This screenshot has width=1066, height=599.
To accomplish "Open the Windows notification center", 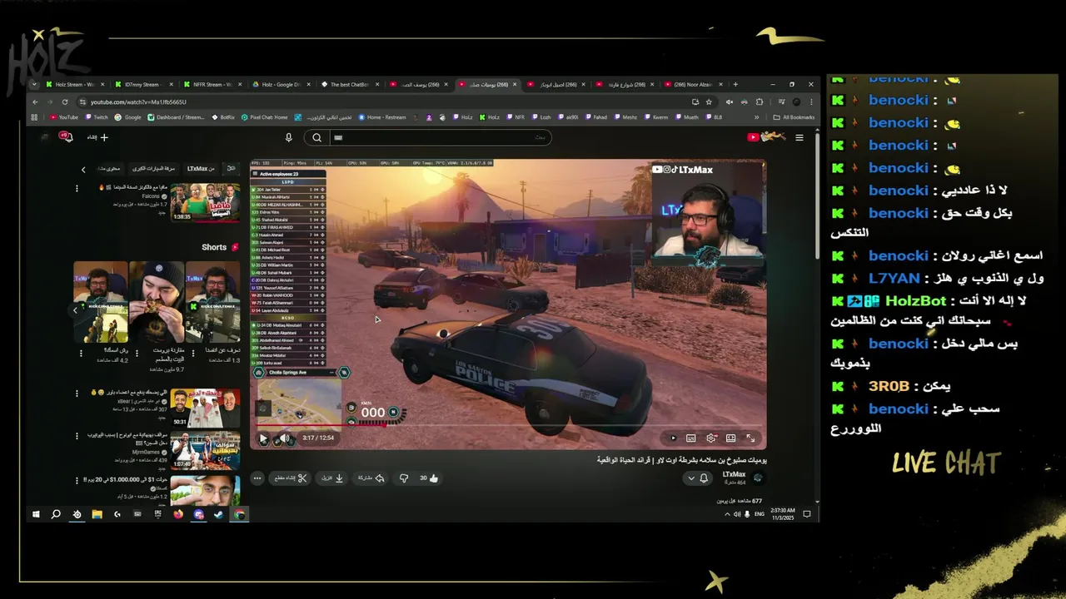I will pos(806,514).
